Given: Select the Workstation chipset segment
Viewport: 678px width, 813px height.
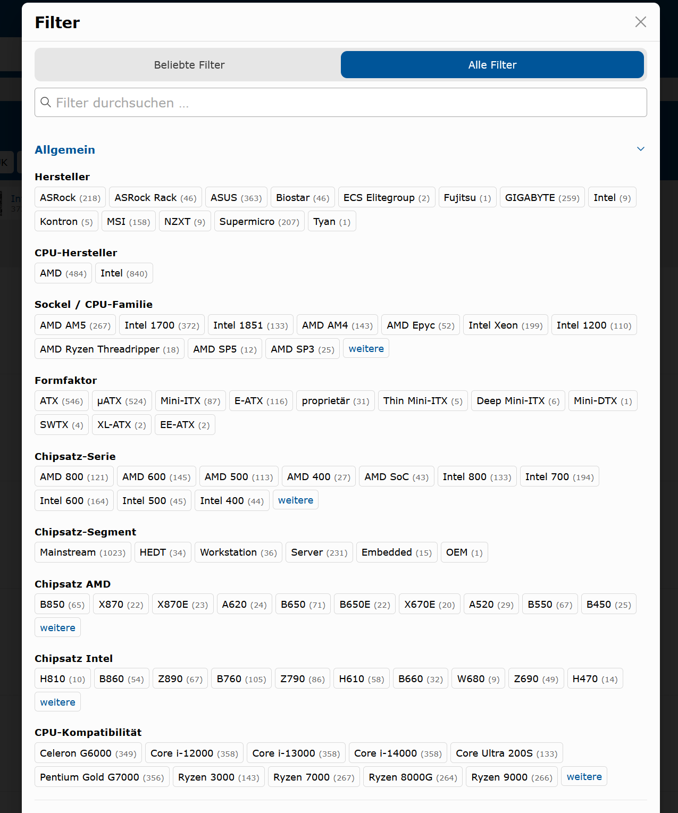Looking at the screenshot, I should coord(238,552).
